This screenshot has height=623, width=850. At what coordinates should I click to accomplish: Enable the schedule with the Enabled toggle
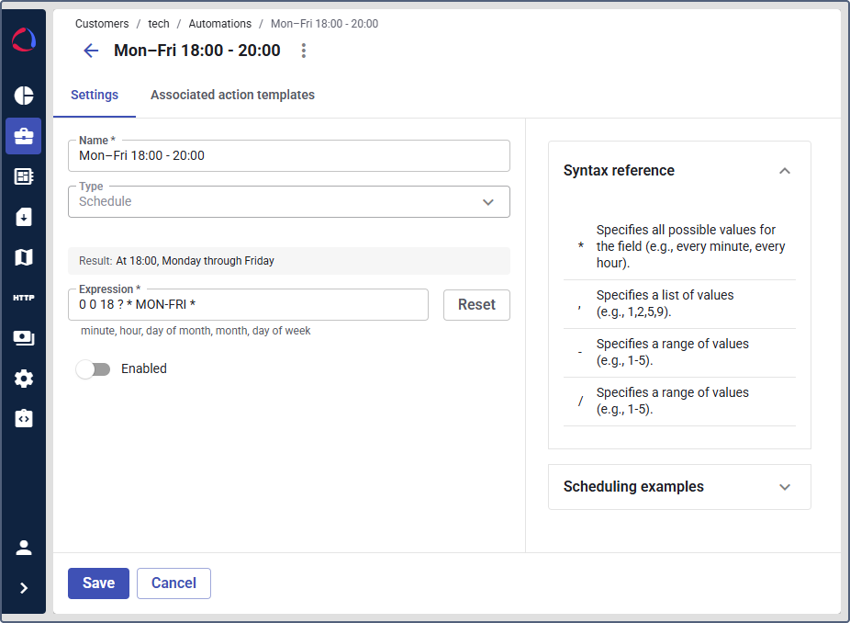(x=93, y=368)
